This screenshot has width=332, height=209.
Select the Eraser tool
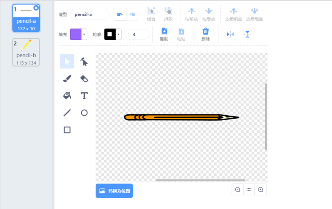pyautogui.click(x=84, y=78)
